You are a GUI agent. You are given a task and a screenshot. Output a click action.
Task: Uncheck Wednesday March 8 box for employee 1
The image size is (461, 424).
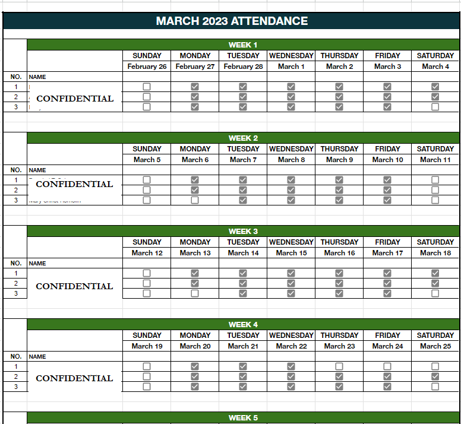[291, 180]
